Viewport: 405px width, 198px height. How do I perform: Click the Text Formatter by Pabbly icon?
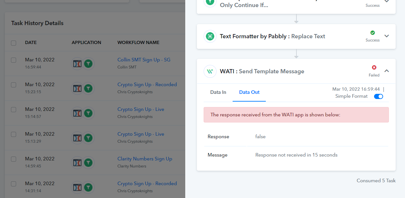tap(210, 36)
